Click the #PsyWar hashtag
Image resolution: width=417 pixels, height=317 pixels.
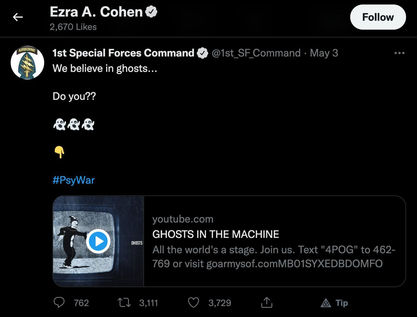74,180
